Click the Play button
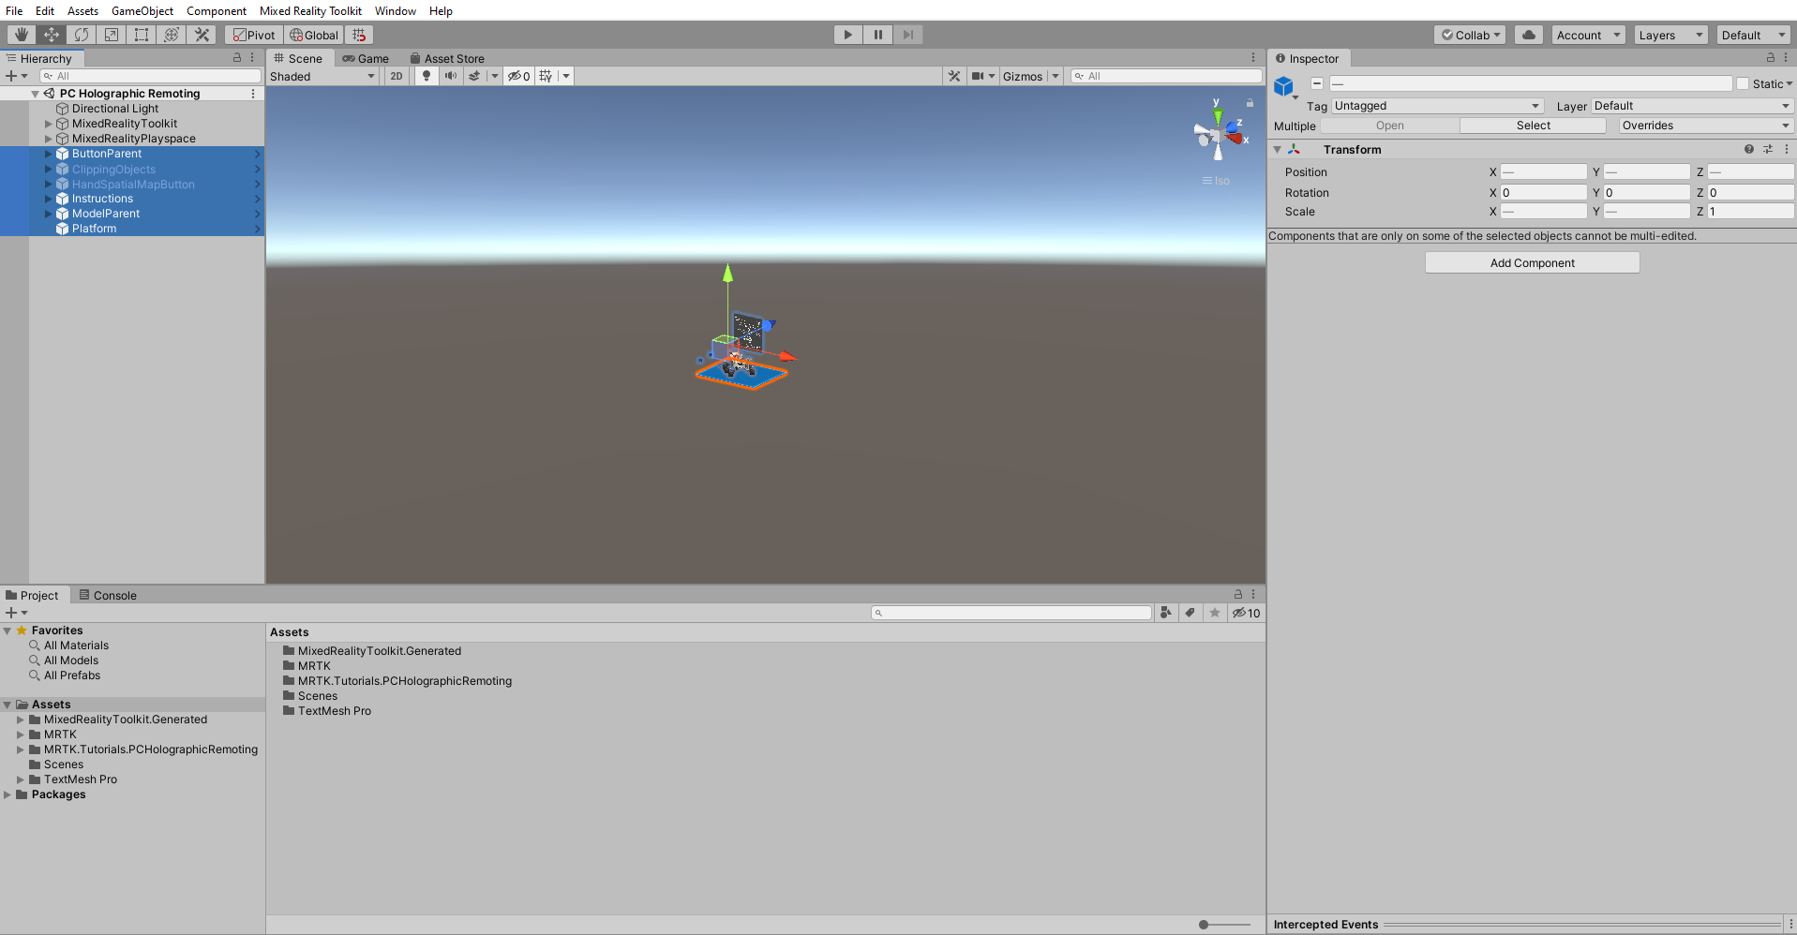Viewport: 1797px width, 935px height. click(x=847, y=35)
